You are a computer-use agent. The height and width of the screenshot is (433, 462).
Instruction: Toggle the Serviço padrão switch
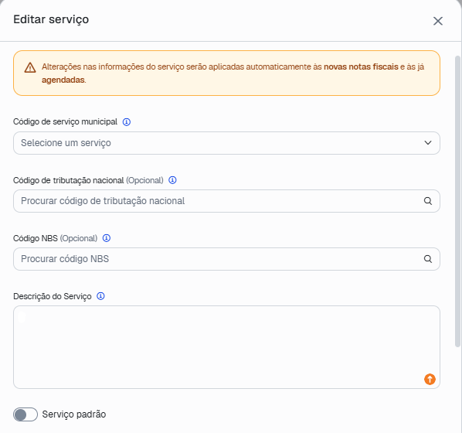25,414
